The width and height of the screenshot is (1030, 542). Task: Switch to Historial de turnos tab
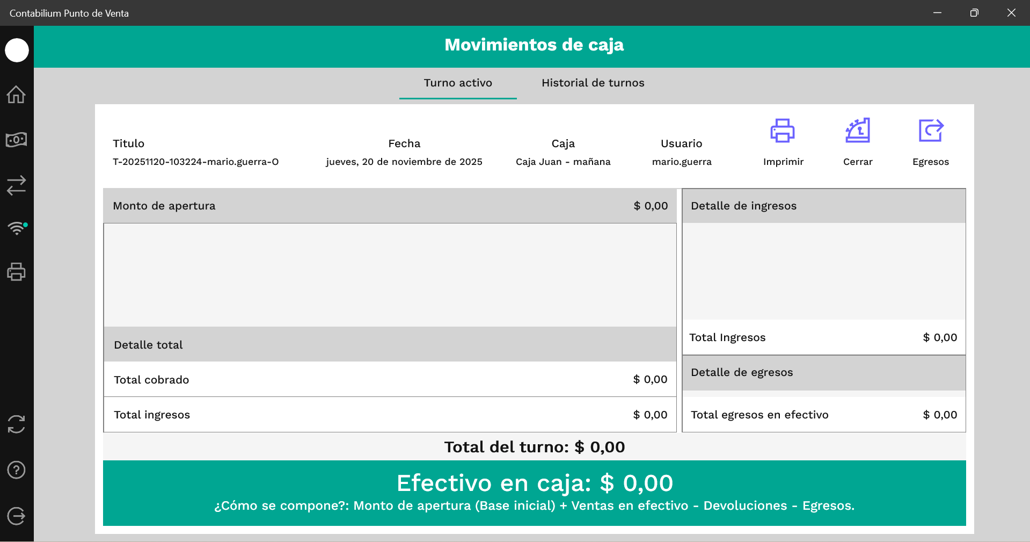[x=593, y=83]
